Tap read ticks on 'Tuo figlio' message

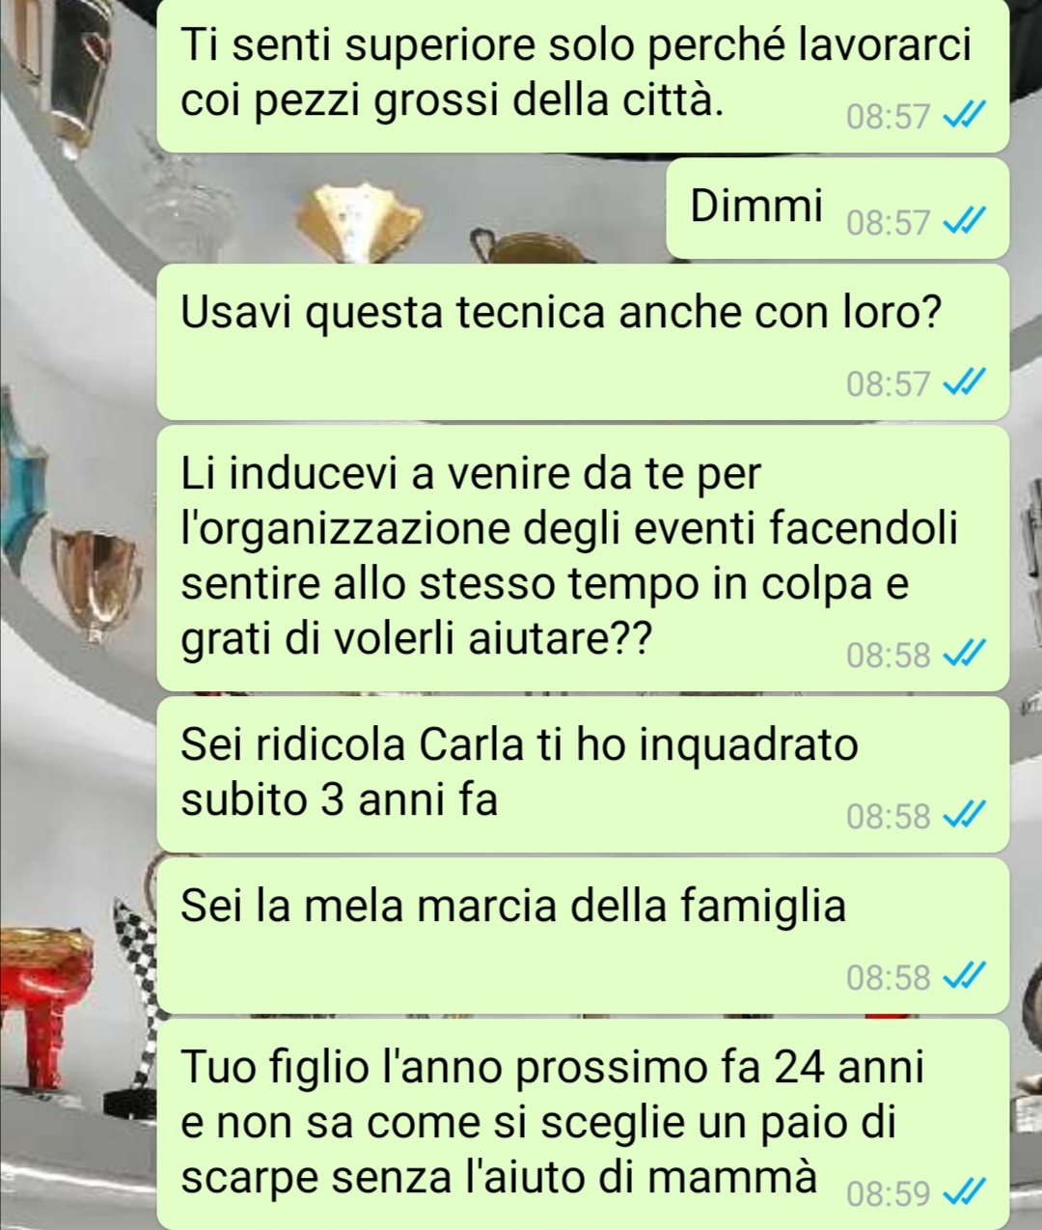pyautogui.click(x=963, y=1194)
